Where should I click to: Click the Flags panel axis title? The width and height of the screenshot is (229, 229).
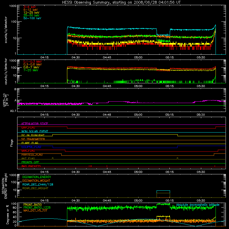[x=12, y=143]
